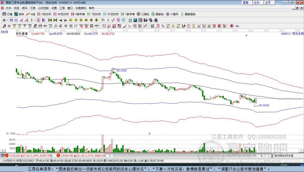The width and height of the screenshot is (304, 172).
Task: Click the 日K线 label at chart left
Action: [x=4, y=32]
